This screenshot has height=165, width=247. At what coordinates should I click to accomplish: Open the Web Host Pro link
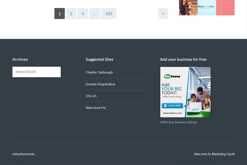[96, 108]
